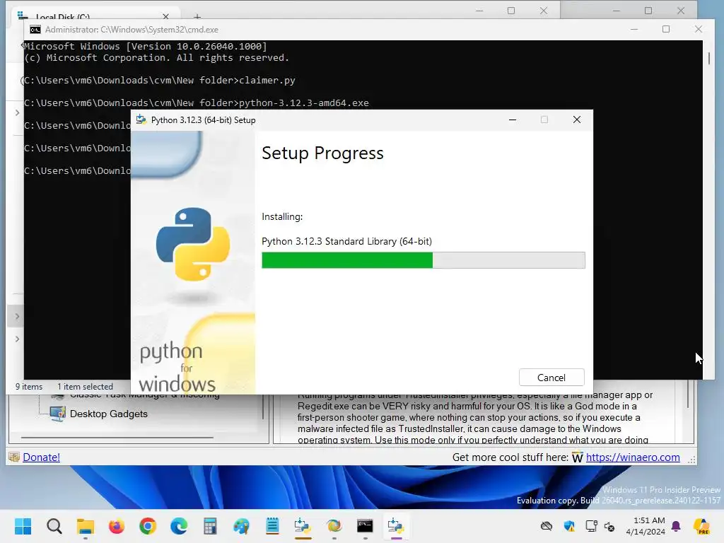
Task: Open the notification bell icon
Action: point(676,526)
